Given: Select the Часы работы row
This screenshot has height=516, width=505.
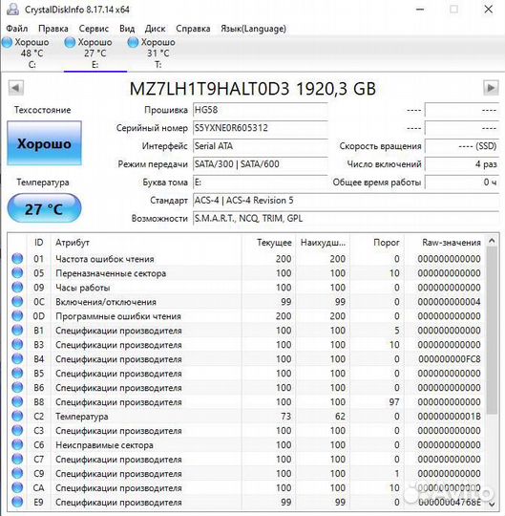Looking at the screenshot, I should point(245,288).
